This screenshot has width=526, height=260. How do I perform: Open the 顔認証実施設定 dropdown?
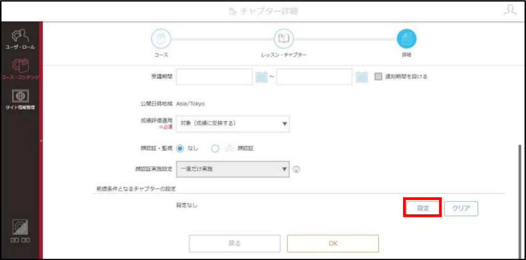click(233, 169)
